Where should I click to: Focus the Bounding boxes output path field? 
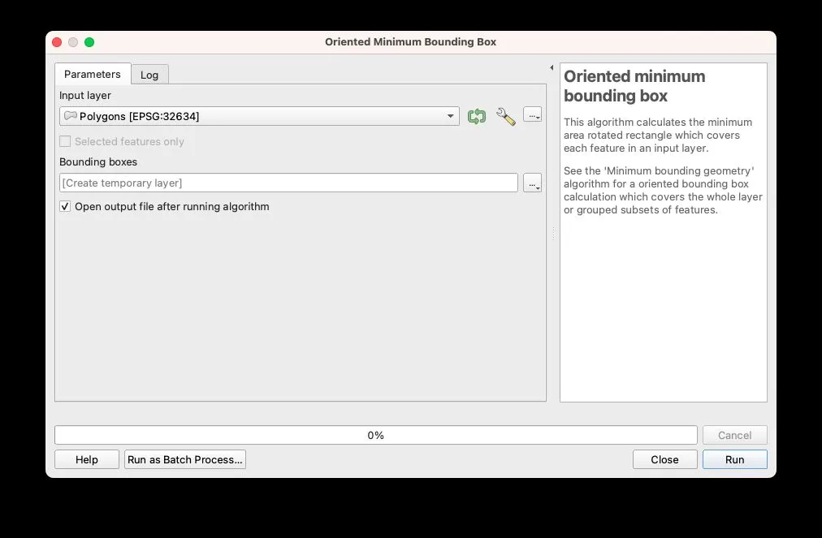pos(288,183)
